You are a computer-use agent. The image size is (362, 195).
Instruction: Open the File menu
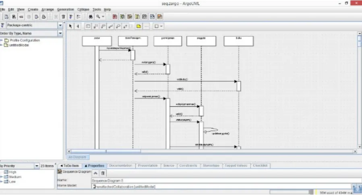click(2, 9)
